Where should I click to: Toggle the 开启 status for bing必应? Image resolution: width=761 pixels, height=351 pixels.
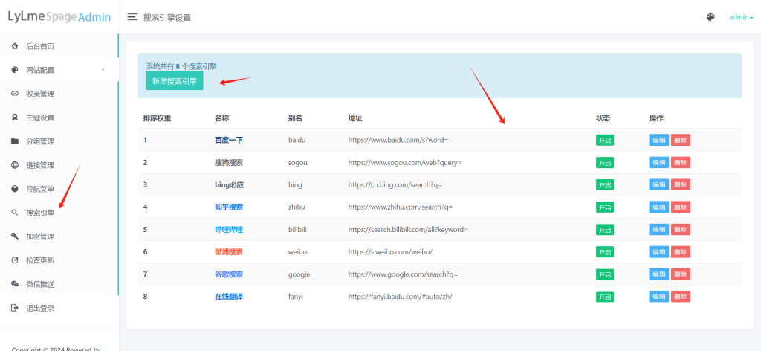tap(604, 184)
